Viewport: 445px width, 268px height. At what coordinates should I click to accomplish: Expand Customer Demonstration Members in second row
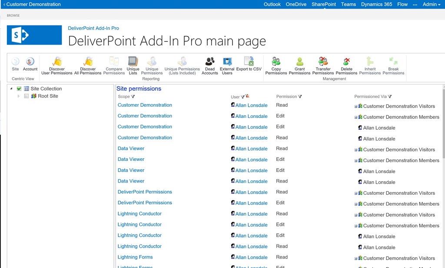click(x=355, y=117)
